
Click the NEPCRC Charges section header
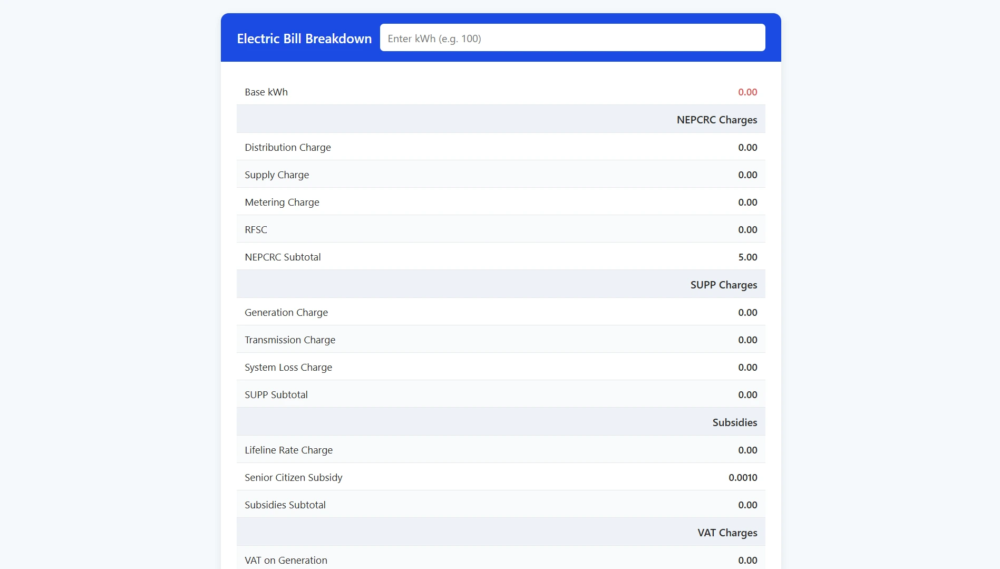tap(716, 120)
